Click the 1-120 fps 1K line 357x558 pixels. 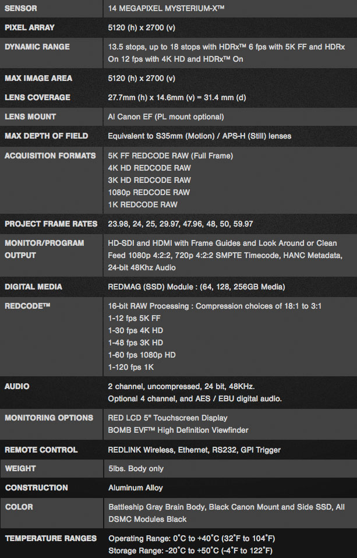[131, 368]
